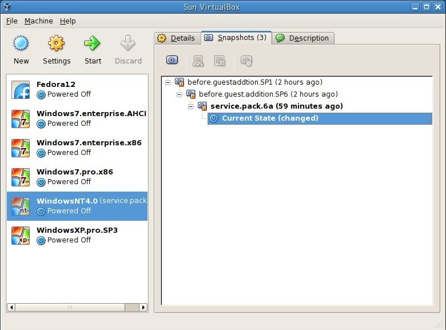Select Windows7.pro.x86 in machine list
The height and width of the screenshot is (330, 446).
(x=77, y=177)
